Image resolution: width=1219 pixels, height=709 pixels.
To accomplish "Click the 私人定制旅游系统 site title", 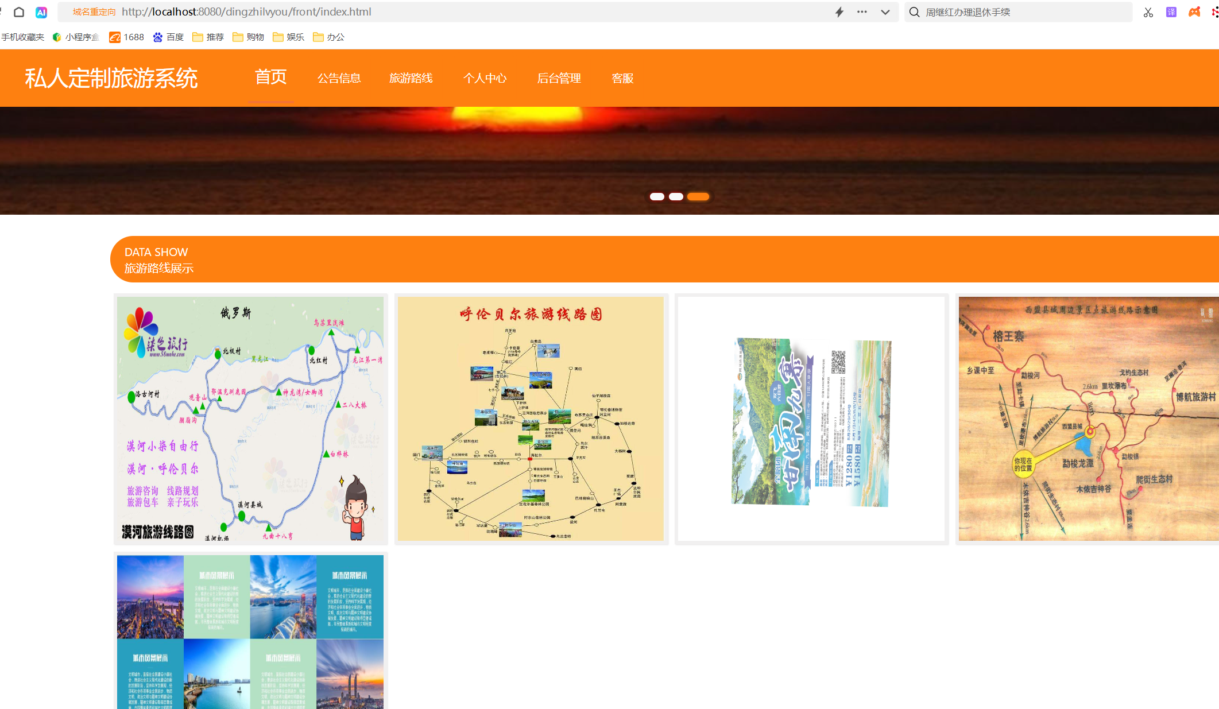I will [111, 78].
